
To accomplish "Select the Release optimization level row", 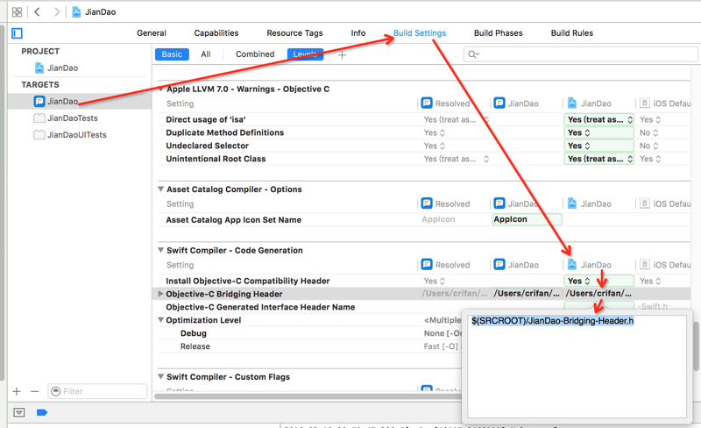I will pos(195,346).
